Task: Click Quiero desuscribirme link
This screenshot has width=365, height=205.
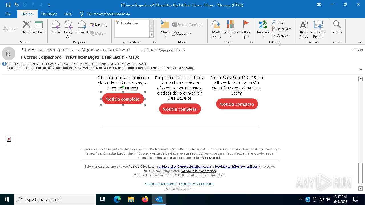Action: coord(161,184)
